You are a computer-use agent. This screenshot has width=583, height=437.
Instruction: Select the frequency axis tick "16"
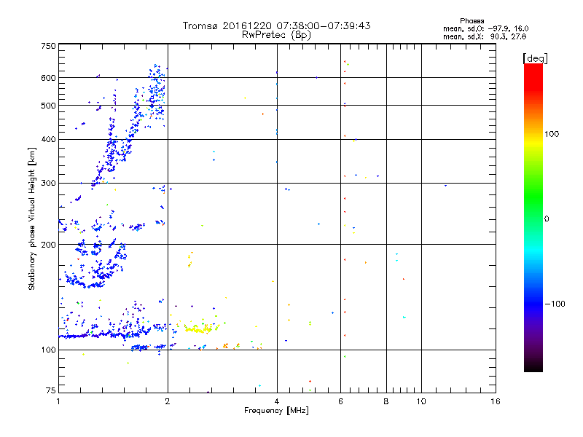pos(496,401)
